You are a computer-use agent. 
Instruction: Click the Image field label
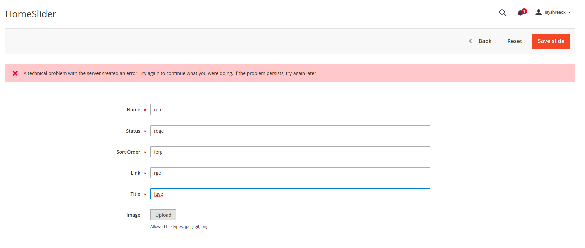[133, 215]
